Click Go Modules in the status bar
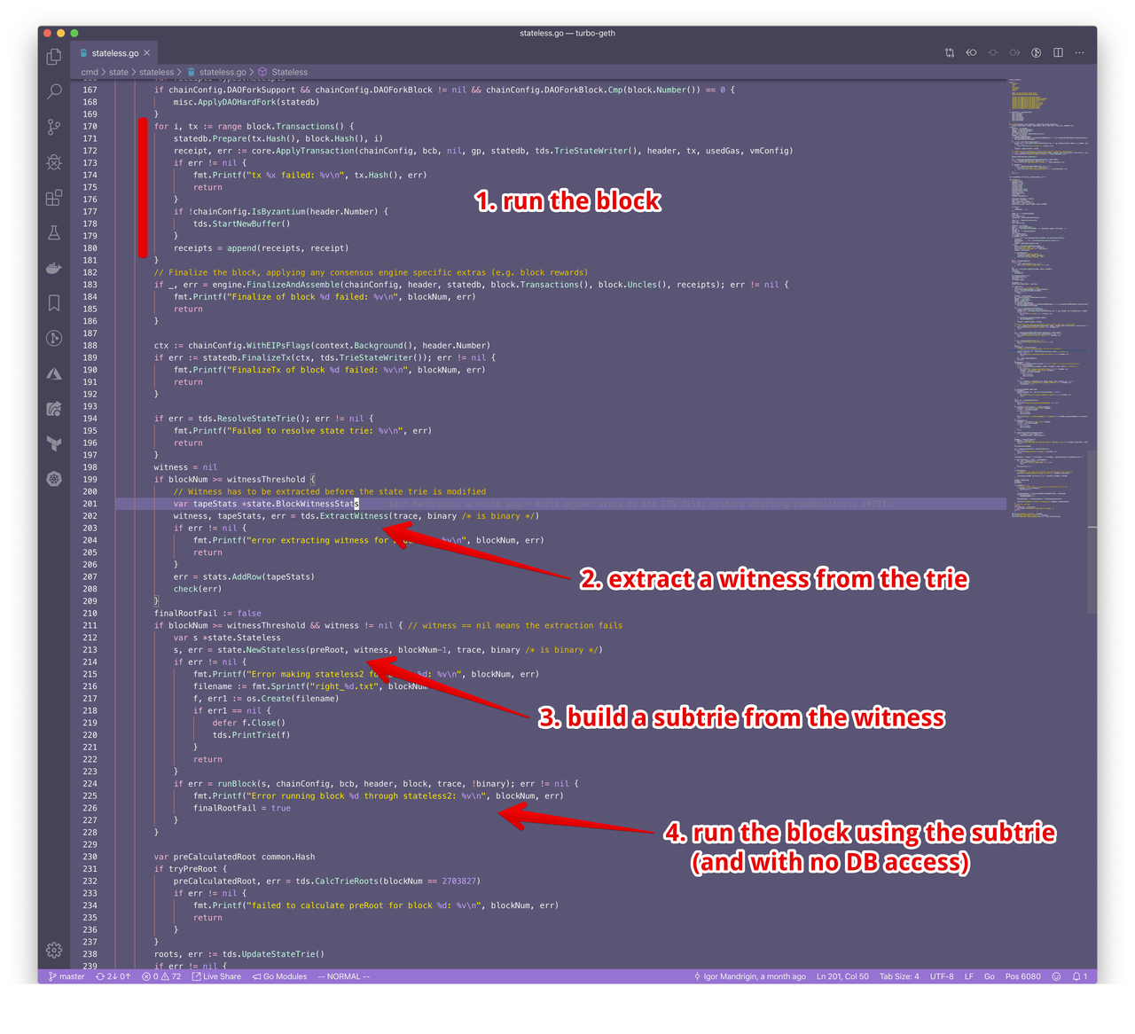This screenshot has width=1135, height=1034. pos(279,976)
